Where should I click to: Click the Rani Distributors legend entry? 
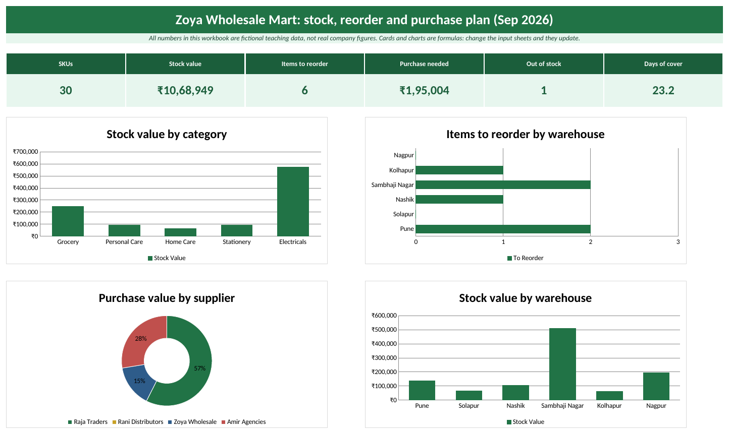pos(138,422)
